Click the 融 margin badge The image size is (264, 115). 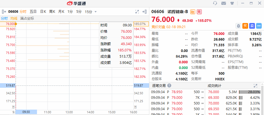pos(193,12)
